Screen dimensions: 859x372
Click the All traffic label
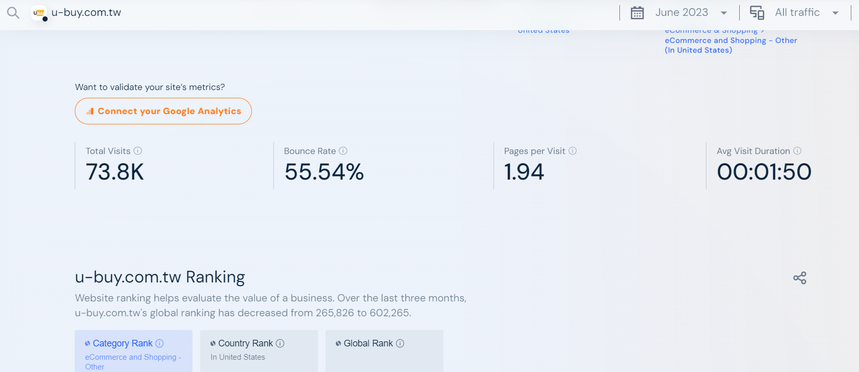(797, 13)
